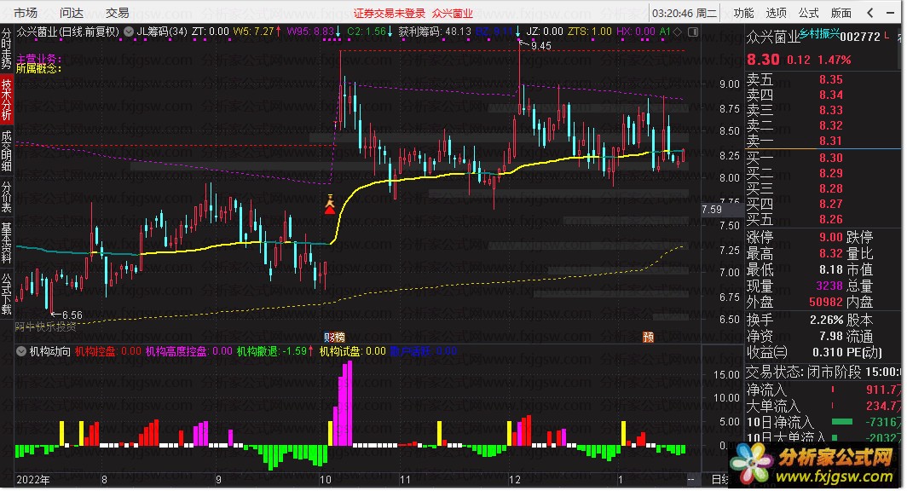
Task: Click the 6.56 low price annotation
Action: [x=72, y=315]
